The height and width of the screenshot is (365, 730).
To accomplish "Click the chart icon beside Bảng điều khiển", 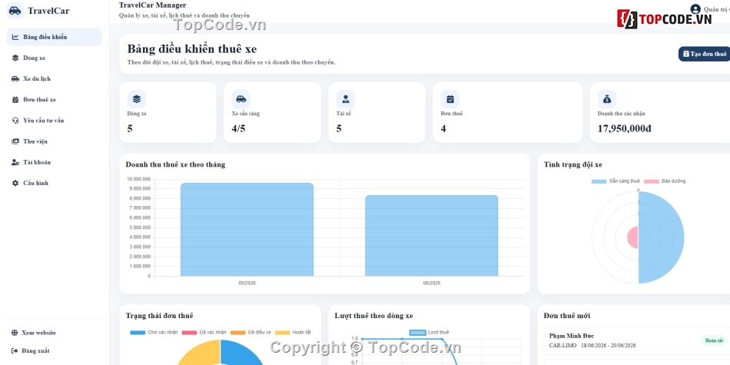I will 15,37.
